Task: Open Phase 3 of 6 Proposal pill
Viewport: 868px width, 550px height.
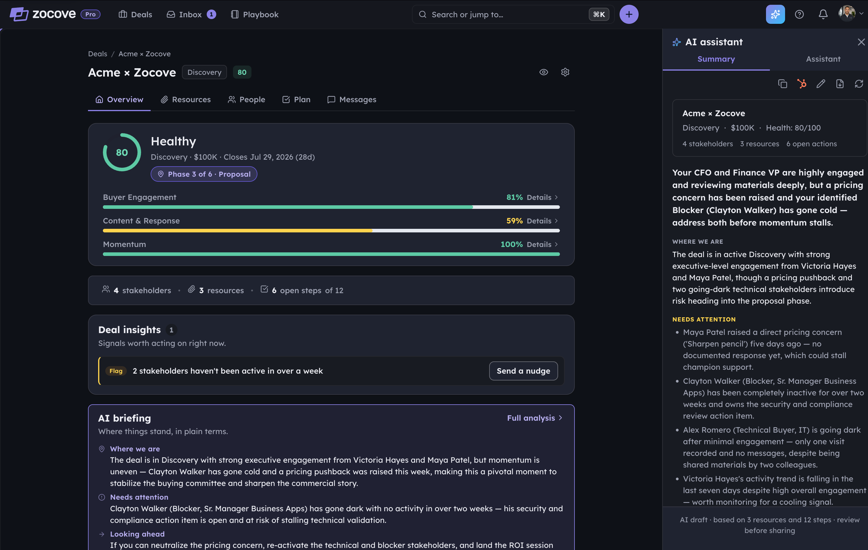Action: pos(204,174)
